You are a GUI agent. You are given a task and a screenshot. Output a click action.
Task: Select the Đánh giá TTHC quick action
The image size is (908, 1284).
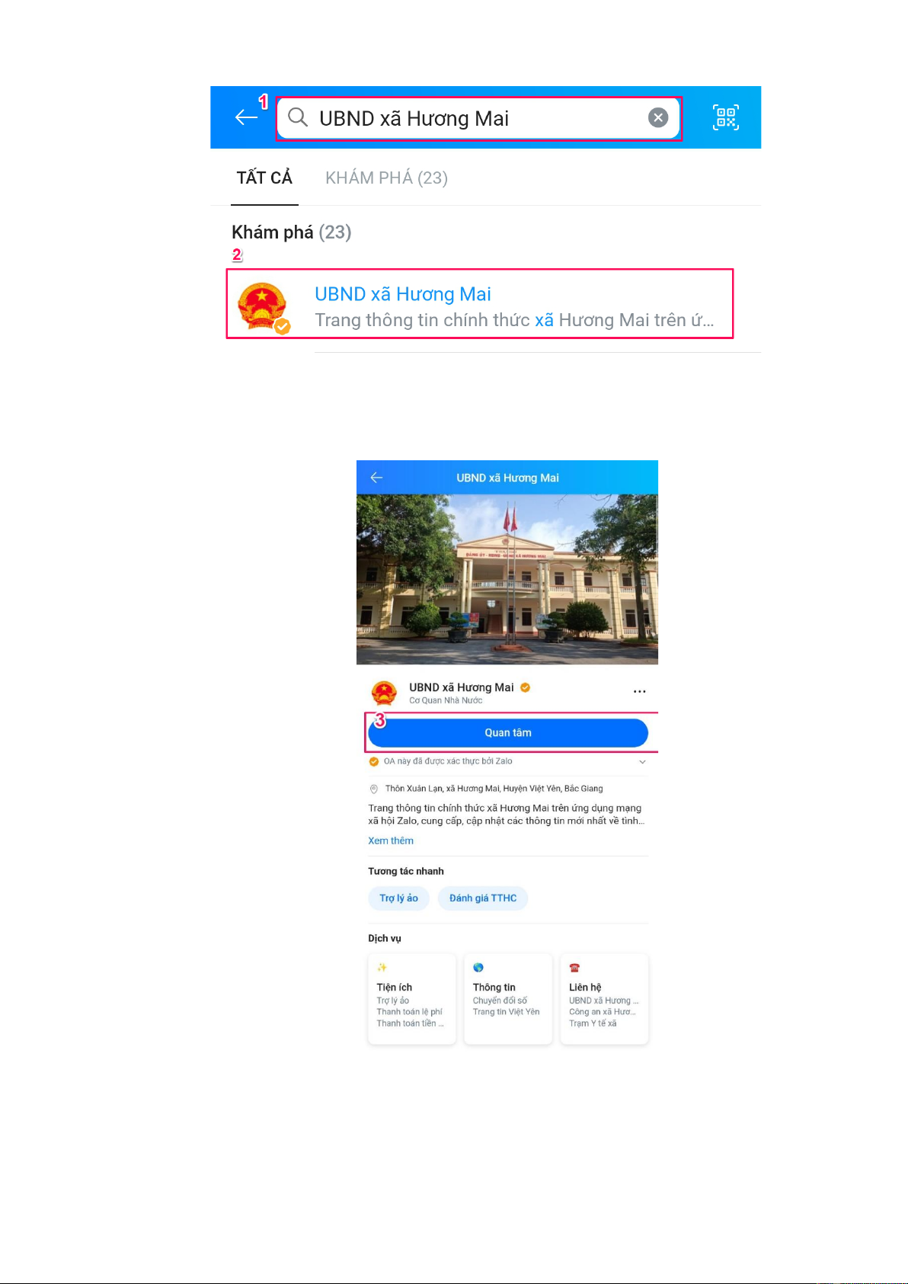(483, 898)
